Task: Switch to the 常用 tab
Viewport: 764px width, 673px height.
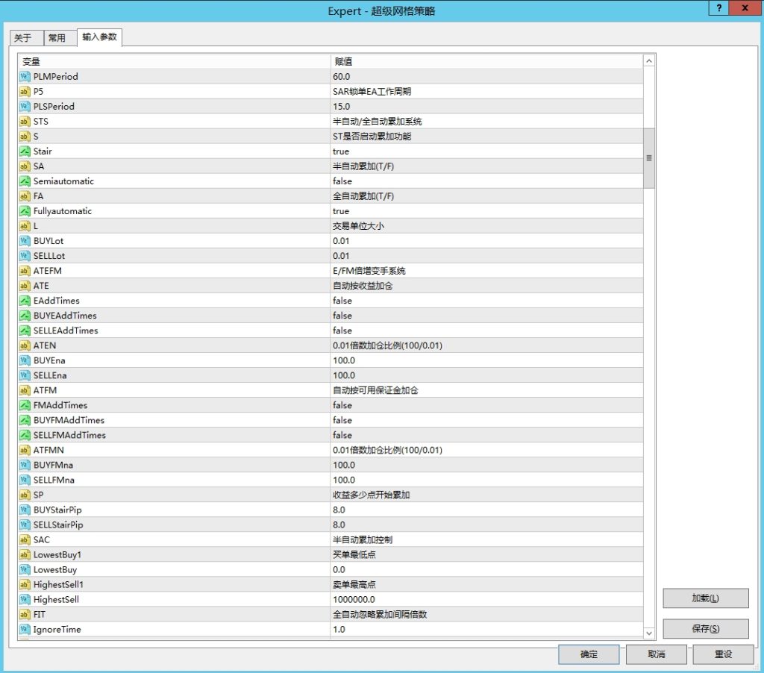Action: point(57,38)
